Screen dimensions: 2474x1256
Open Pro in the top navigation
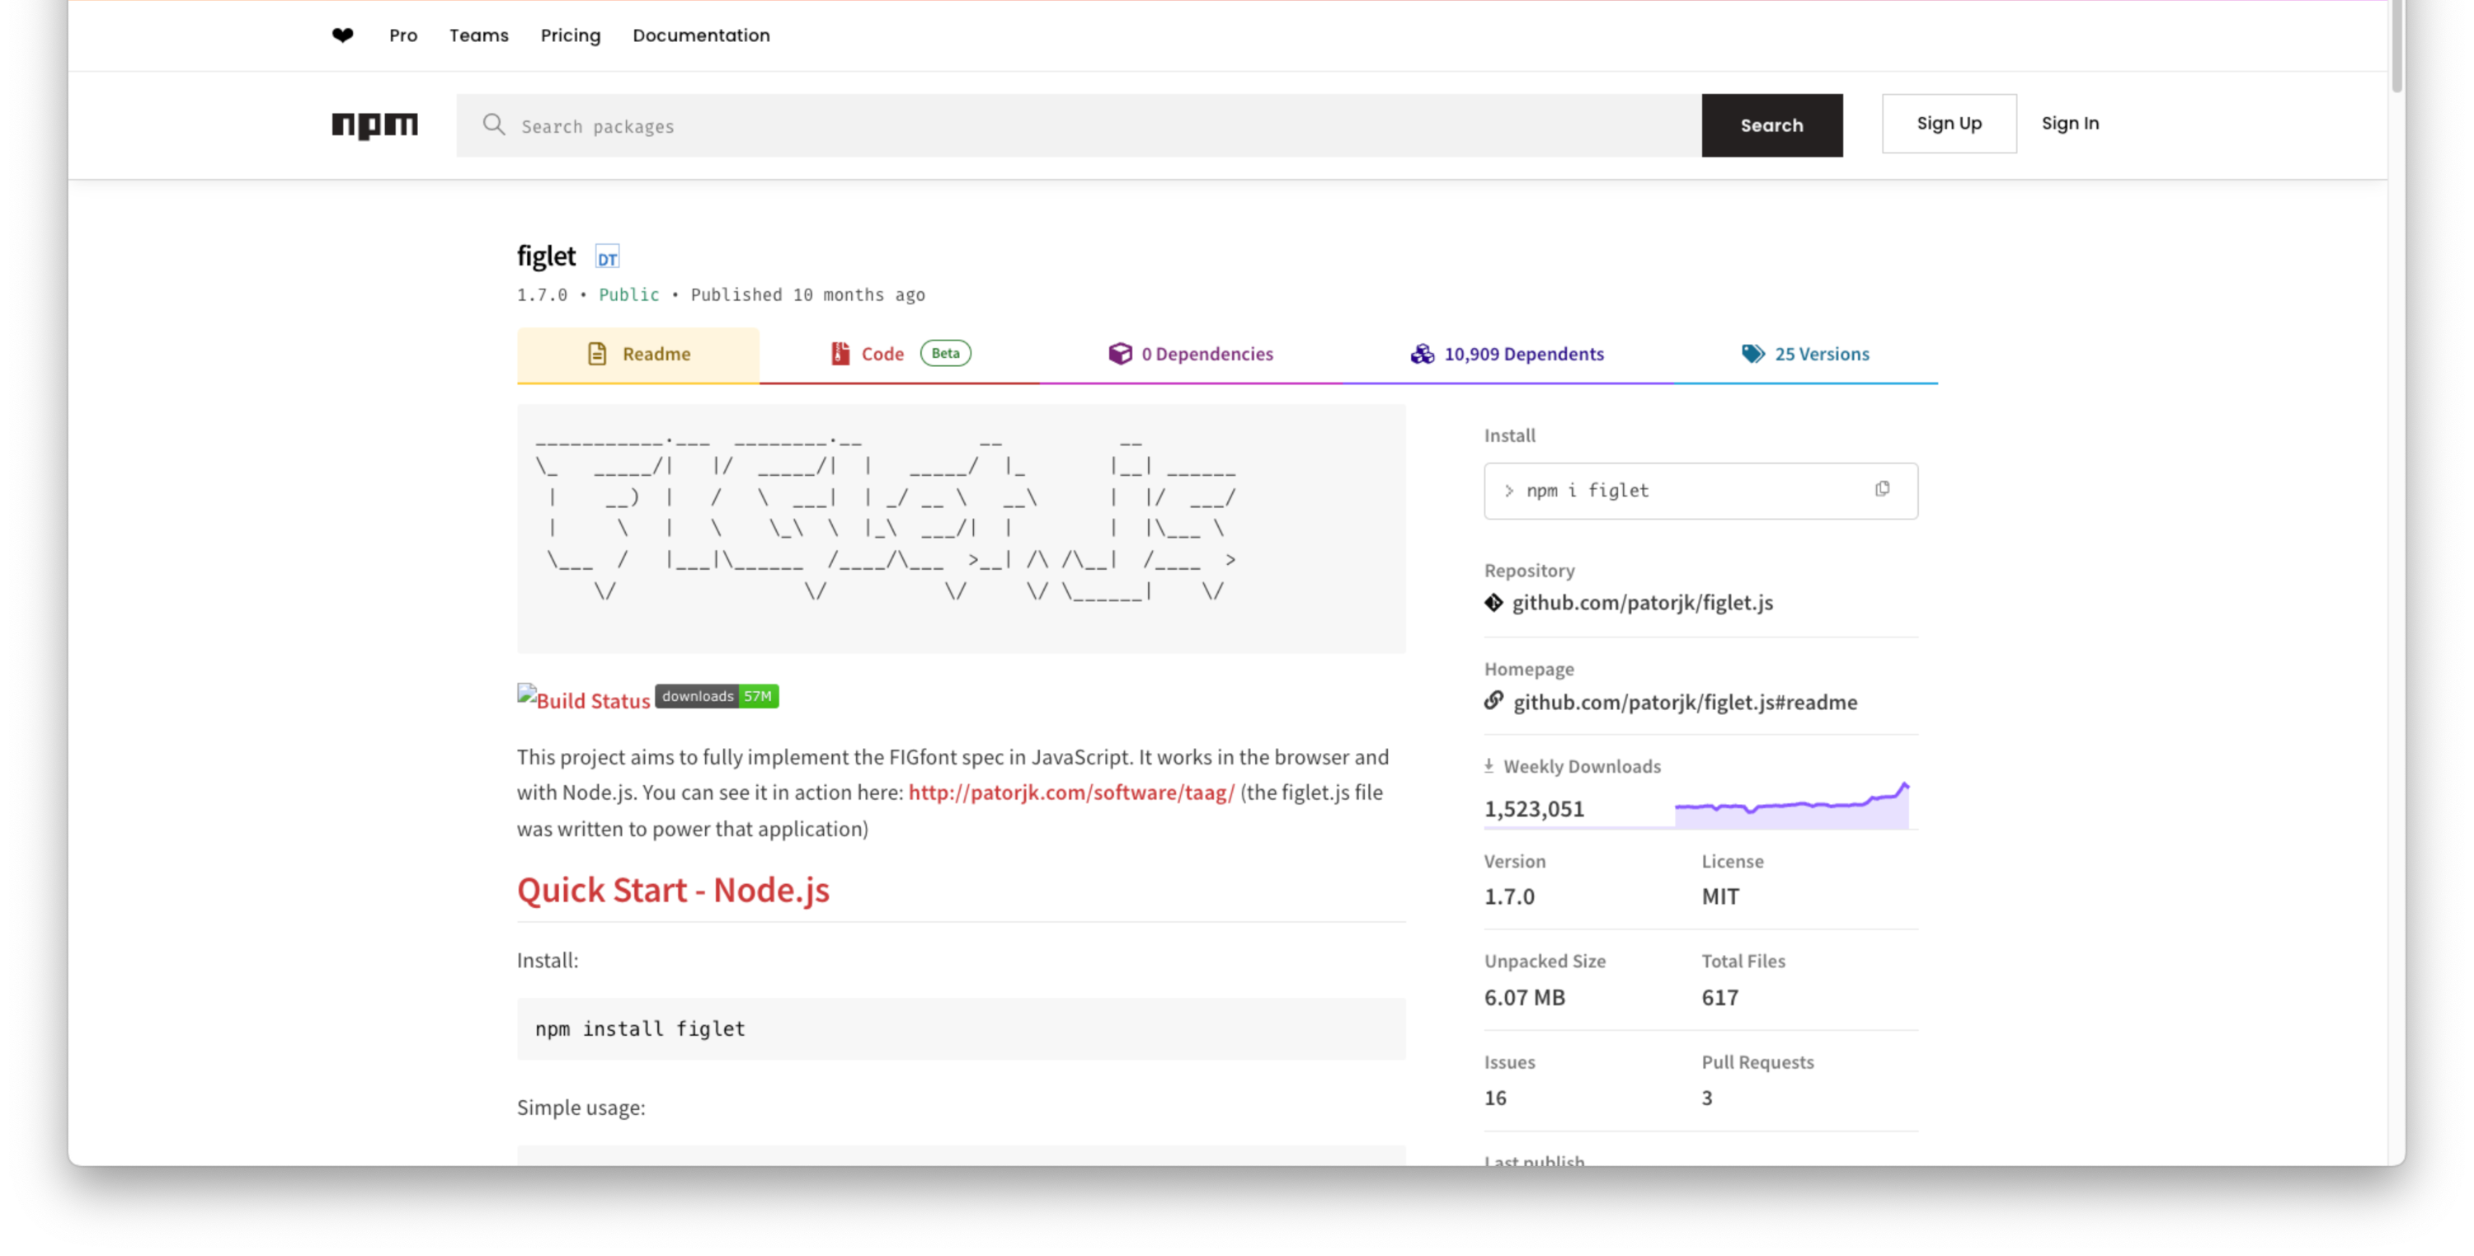(x=403, y=35)
